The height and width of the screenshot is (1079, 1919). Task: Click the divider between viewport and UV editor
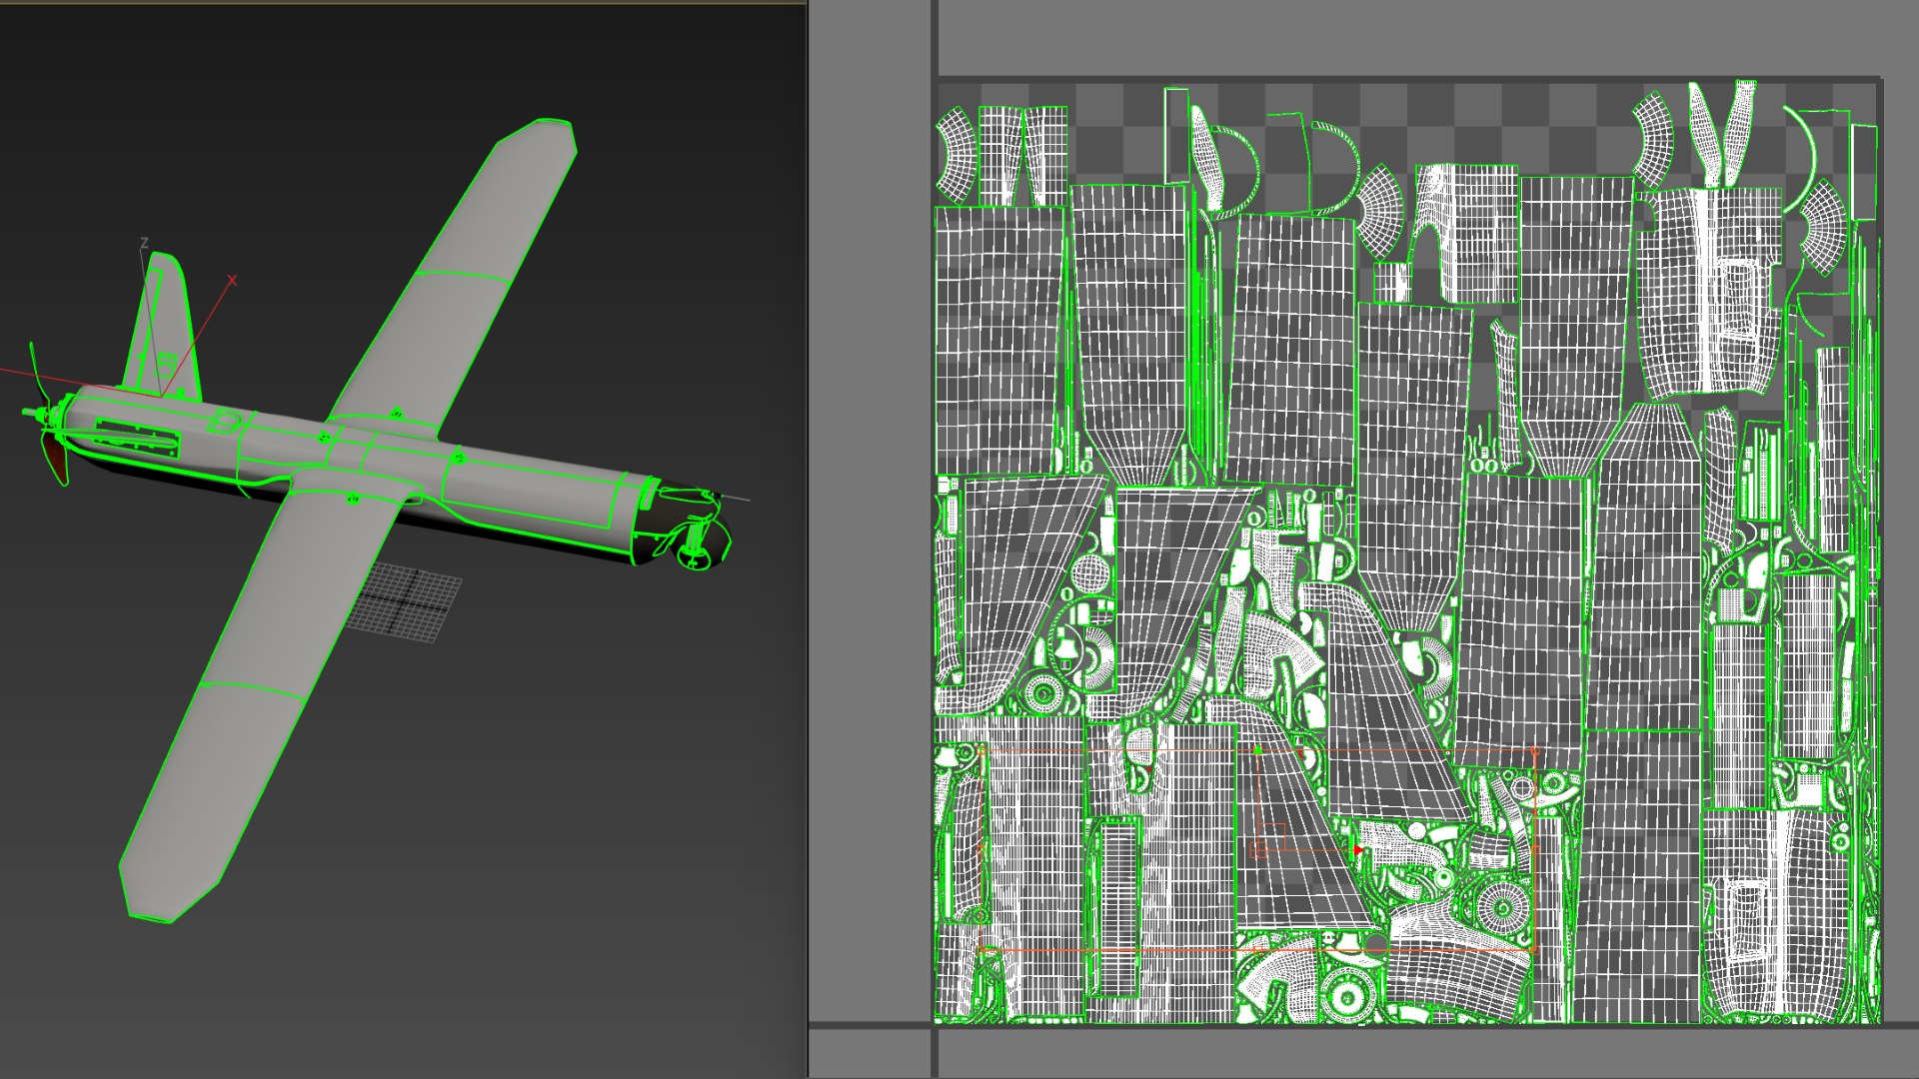808,539
